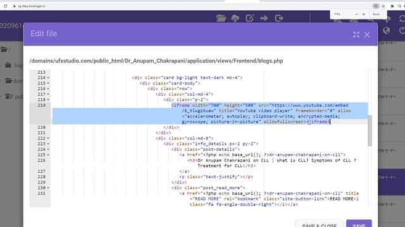Reset the browser zoom level
This screenshot has height=227, width=405.
point(376,15)
